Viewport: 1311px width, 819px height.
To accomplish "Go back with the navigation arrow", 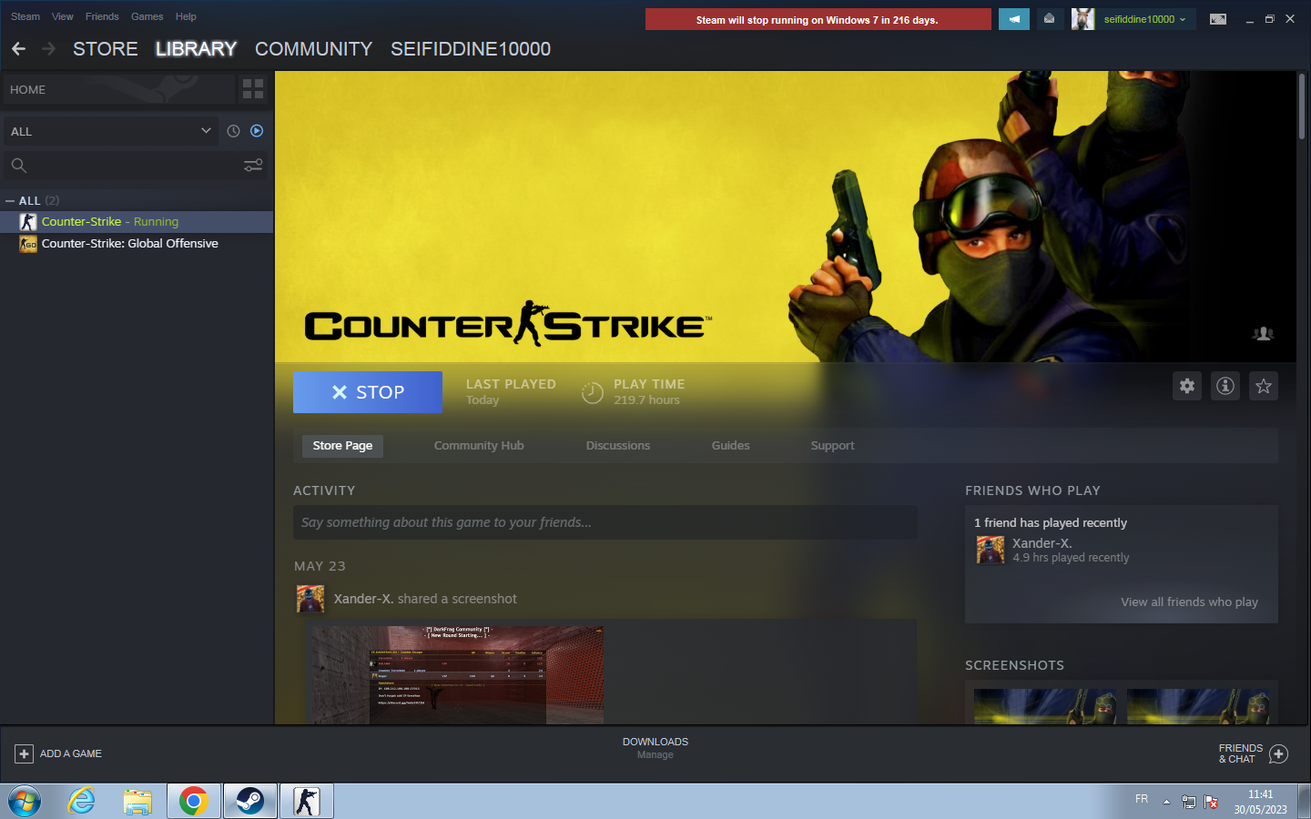I will click(x=19, y=49).
